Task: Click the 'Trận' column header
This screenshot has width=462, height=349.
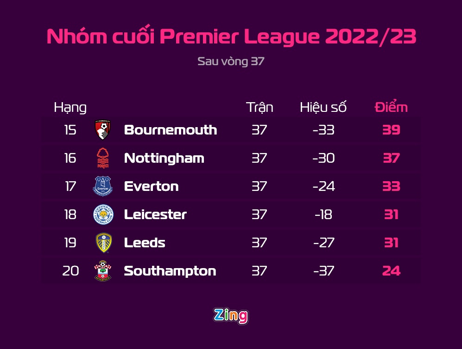Action: point(259,107)
